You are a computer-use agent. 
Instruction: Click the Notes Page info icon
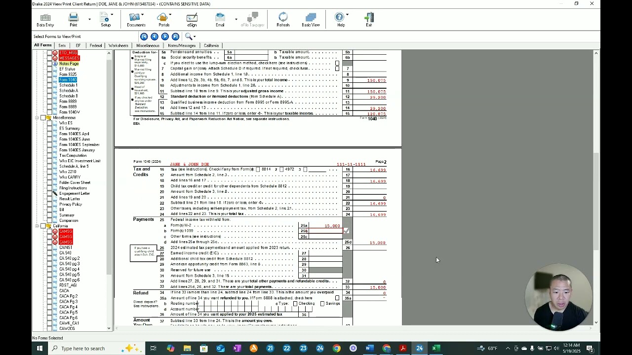[55, 64]
